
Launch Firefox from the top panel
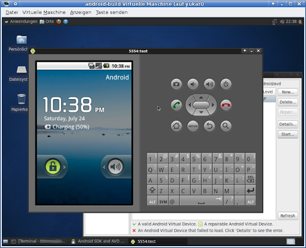tap(58, 22)
